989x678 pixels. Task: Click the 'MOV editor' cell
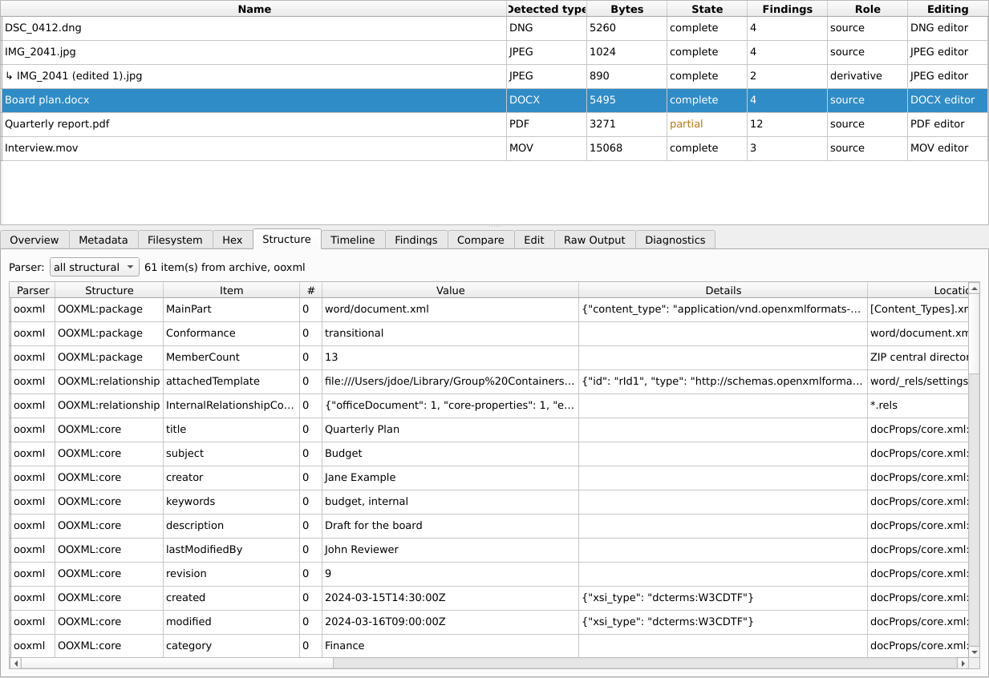pos(947,148)
